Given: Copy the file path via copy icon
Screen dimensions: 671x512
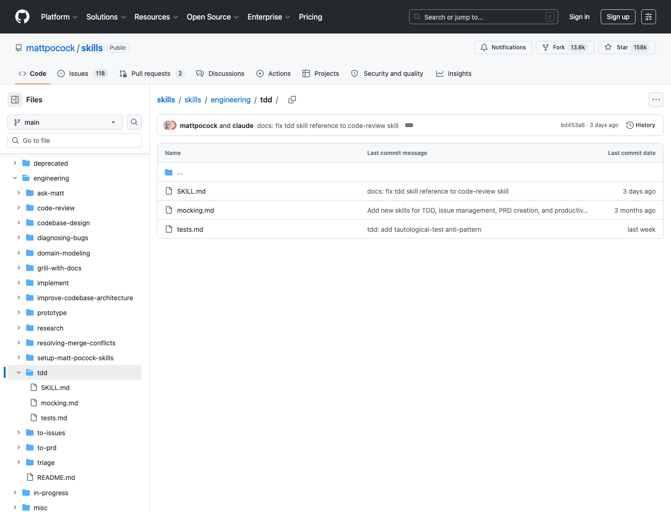Looking at the screenshot, I should click(x=292, y=100).
